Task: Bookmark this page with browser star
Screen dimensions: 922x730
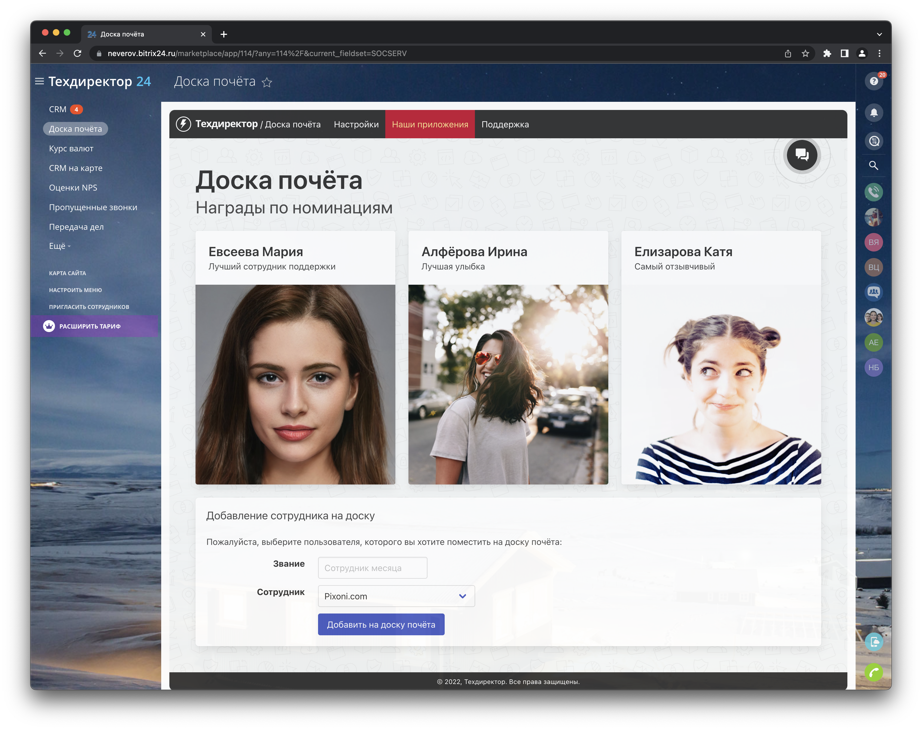Action: pyautogui.click(x=805, y=53)
